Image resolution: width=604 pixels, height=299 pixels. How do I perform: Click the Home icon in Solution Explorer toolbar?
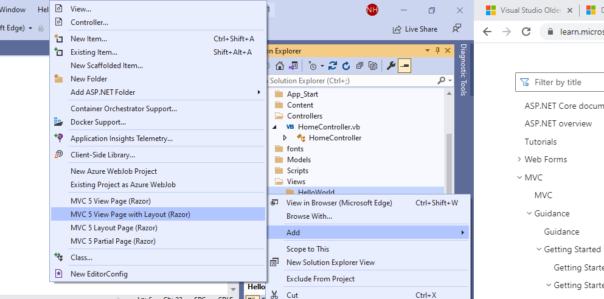[x=280, y=66]
